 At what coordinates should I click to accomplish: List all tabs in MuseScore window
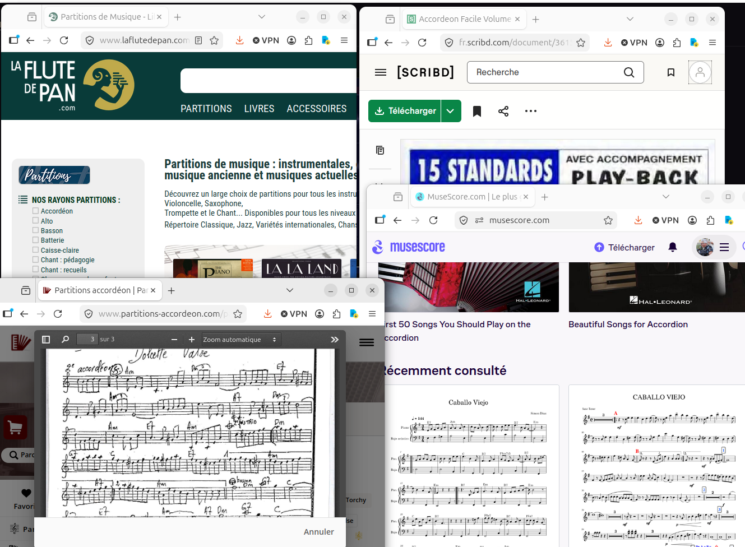(x=666, y=197)
